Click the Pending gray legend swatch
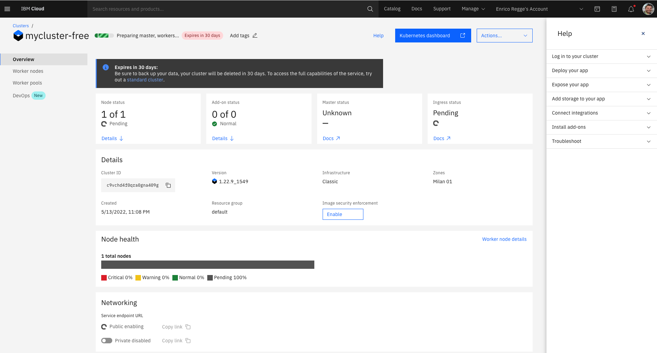Viewport: 657px width, 353px height. pyautogui.click(x=210, y=278)
